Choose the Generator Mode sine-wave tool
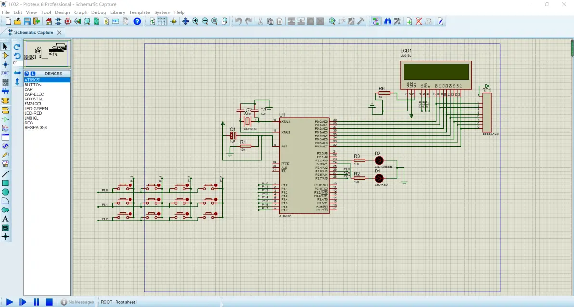The width and height of the screenshot is (574, 307). coord(5,146)
